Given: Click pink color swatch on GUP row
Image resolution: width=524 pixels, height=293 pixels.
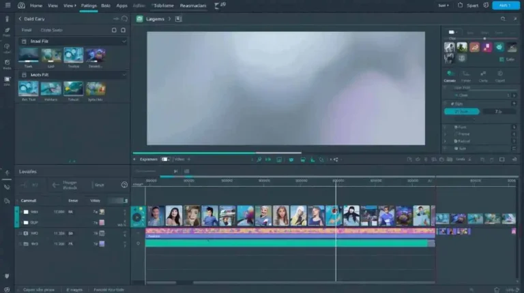Looking at the screenshot, I should (x=102, y=223).
